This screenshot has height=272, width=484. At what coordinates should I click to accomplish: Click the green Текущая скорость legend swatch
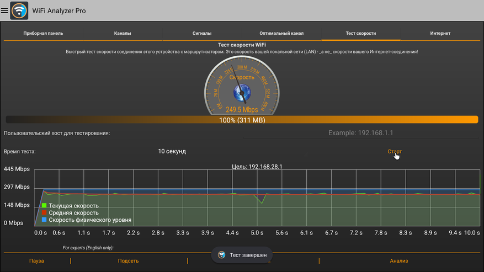[44, 205]
